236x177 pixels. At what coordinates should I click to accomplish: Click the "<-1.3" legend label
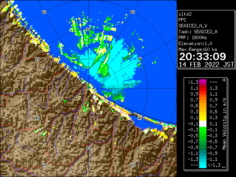tap(214, 165)
